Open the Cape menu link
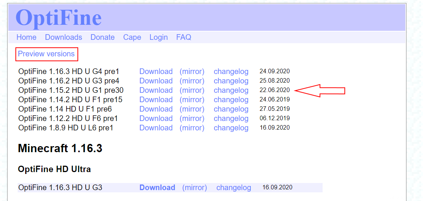423x201 pixels. pyautogui.click(x=132, y=37)
